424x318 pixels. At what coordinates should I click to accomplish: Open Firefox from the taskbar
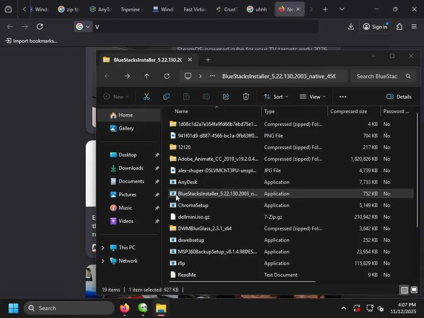tap(125, 308)
